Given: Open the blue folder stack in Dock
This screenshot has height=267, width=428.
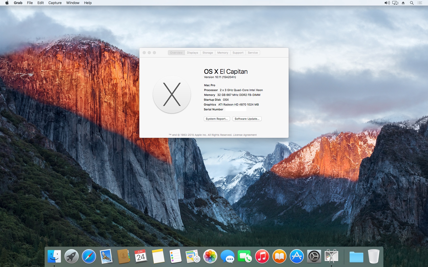Looking at the screenshot, I should tap(356, 257).
